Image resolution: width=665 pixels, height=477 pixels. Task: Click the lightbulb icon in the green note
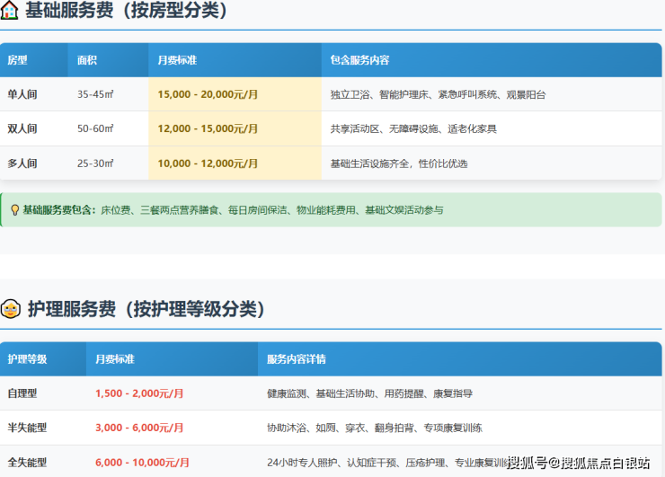coord(14,210)
